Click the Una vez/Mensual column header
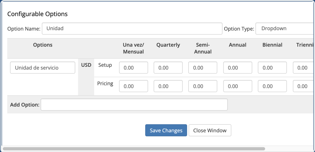Viewport: 315px width, 152px height. pyautogui.click(x=134, y=48)
